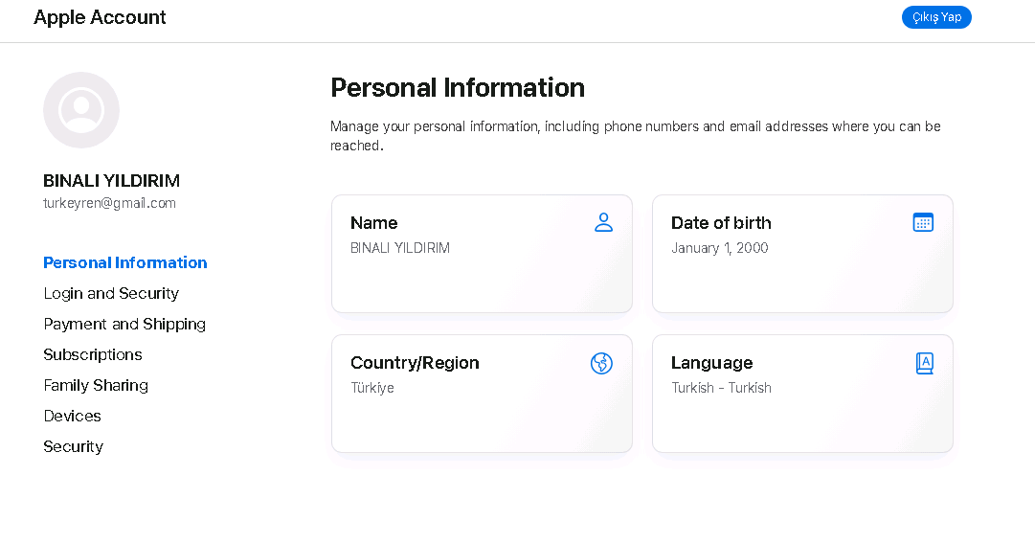Go to Login and Security
The height and width of the screenshot is (543, 1035).
(111, 293)
